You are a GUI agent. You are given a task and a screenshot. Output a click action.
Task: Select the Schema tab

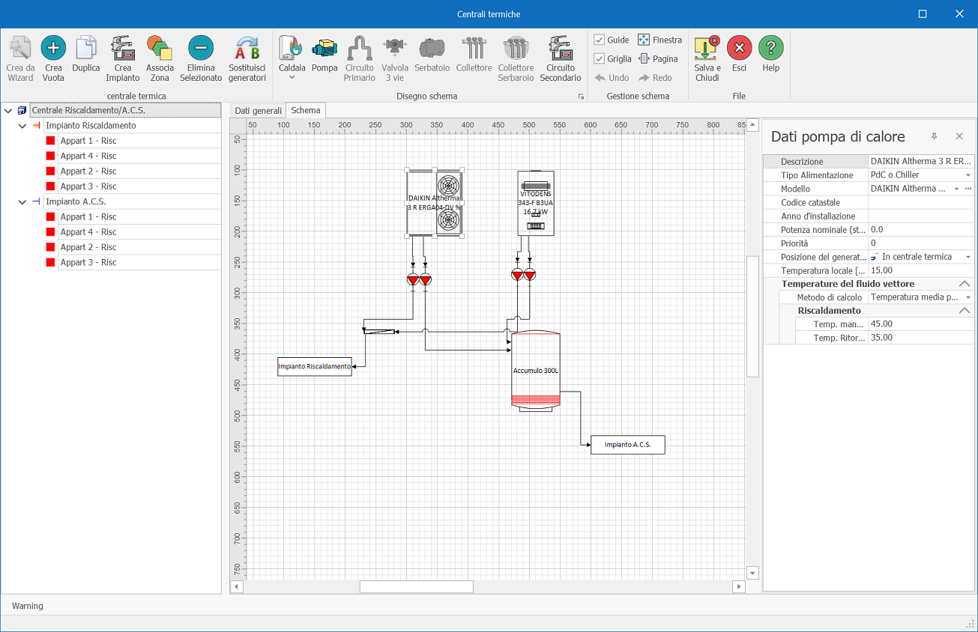tap(306, 110)
